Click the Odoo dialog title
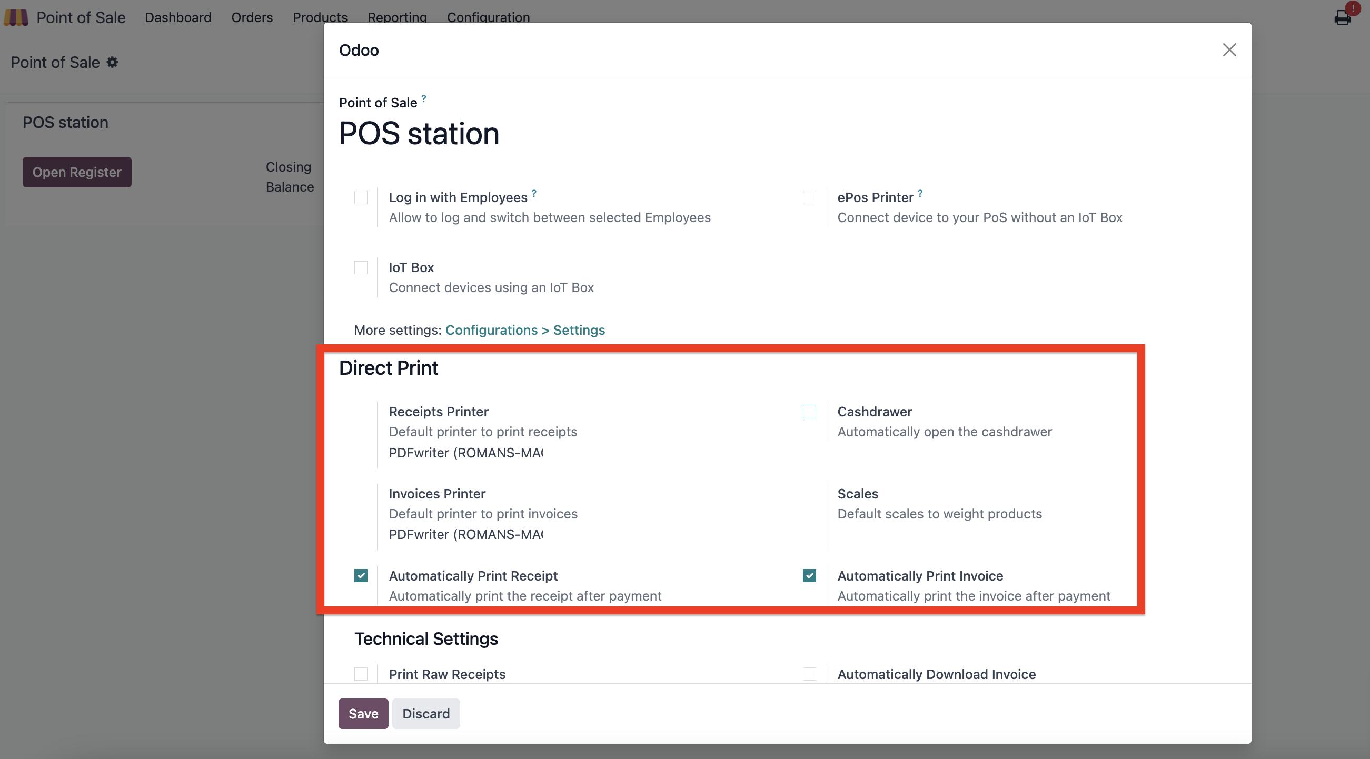1370x759 pixels. click(359, 50)
